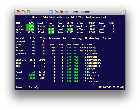Screen dimensions: 140x110
Task: Click the eth0 network interface
Action: [18, 45]
